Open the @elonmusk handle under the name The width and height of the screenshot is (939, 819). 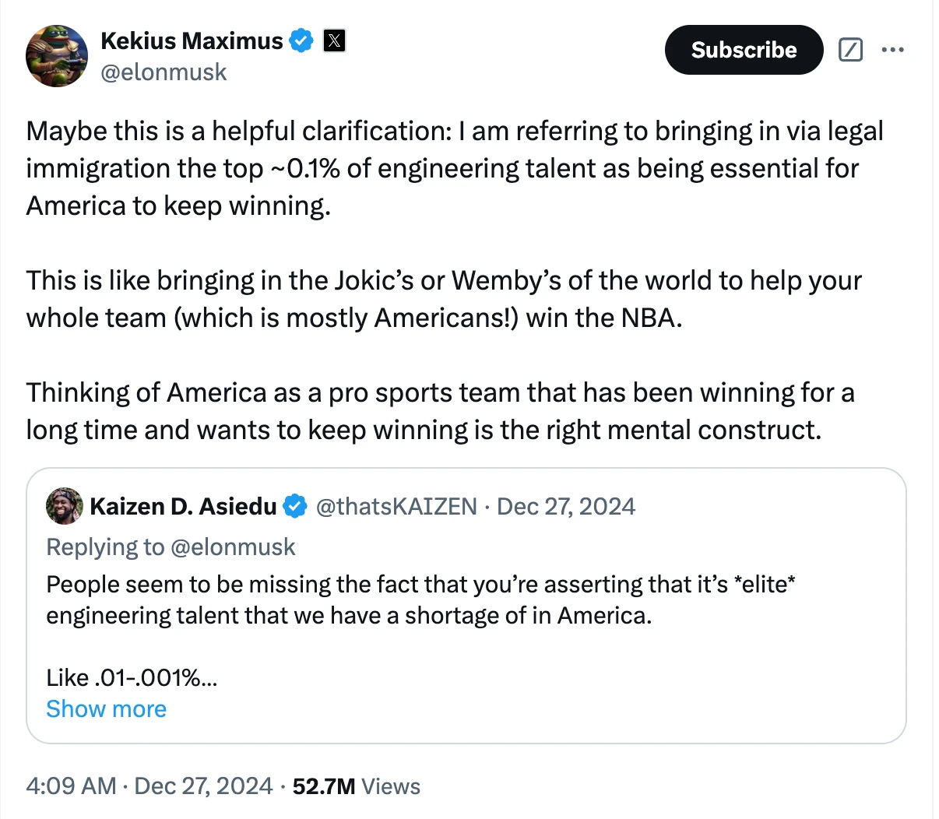[164, 72]
